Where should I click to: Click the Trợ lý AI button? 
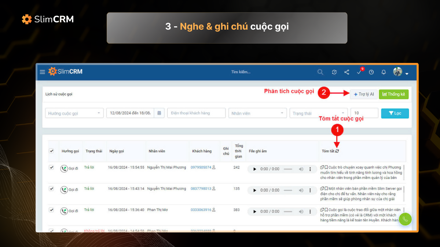pyautogui.click(x=363, y=94)
